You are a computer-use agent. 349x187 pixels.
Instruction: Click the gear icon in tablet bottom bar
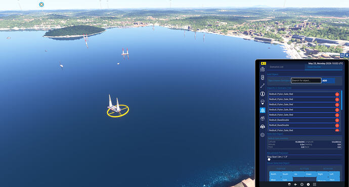click(x=308, y=184)
